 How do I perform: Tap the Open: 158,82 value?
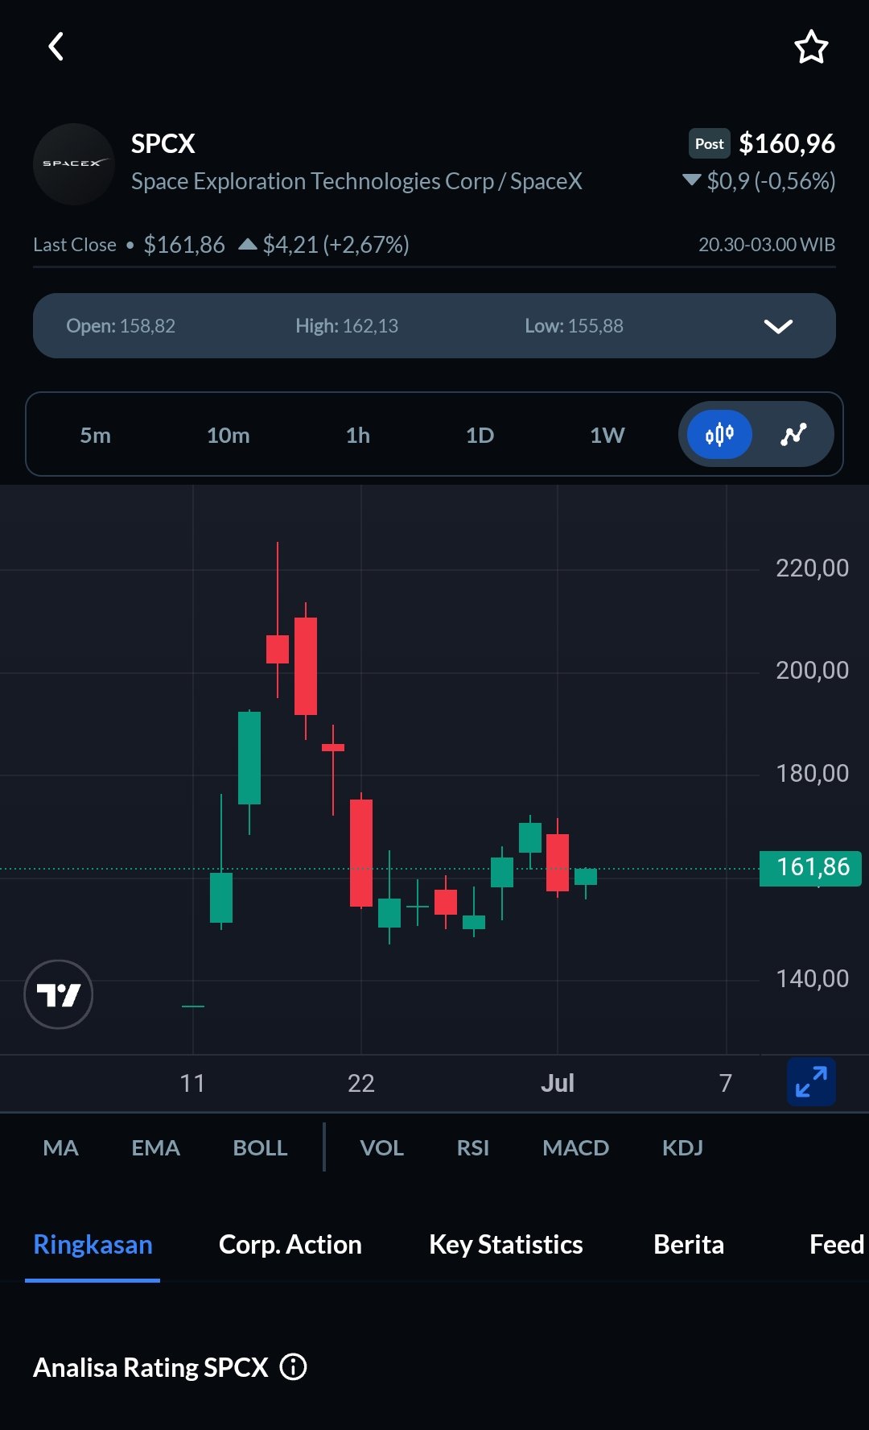(121, 326)
